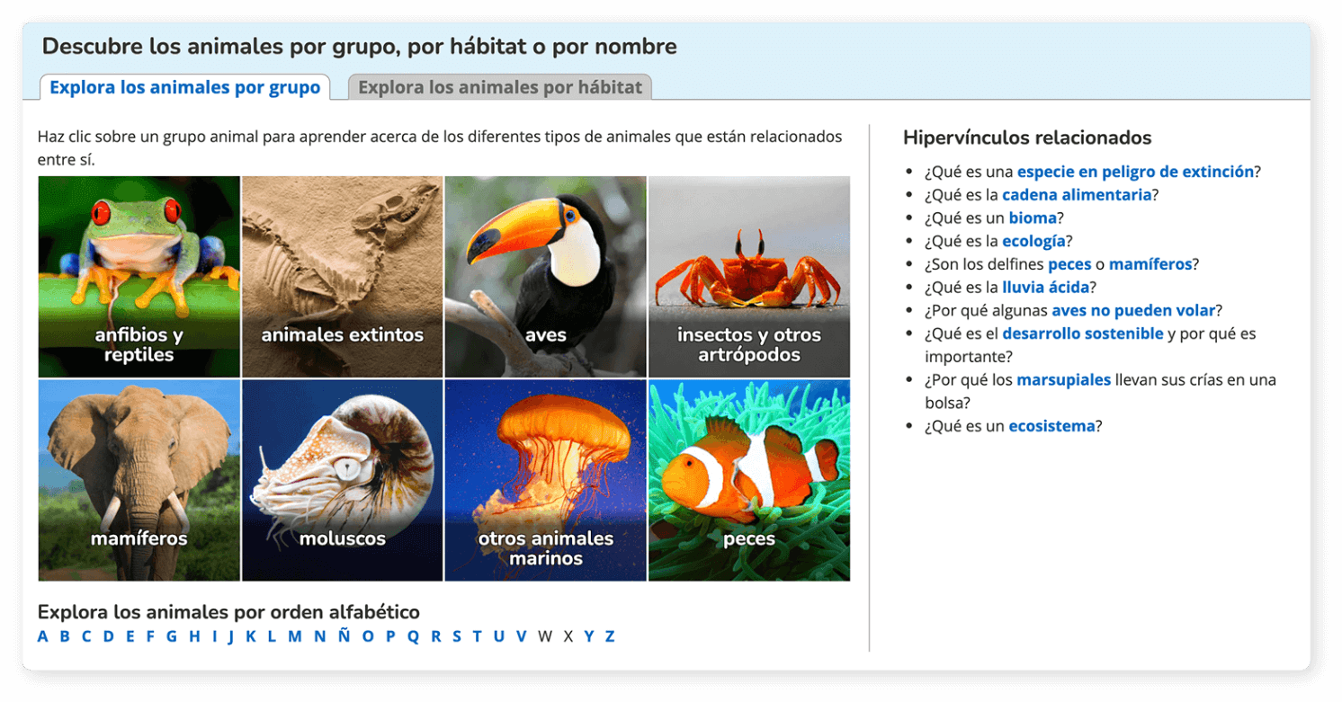Follow the 'cadena alimentaria' link
The width and height of the screenshot is (1342, 702).
1077,194
